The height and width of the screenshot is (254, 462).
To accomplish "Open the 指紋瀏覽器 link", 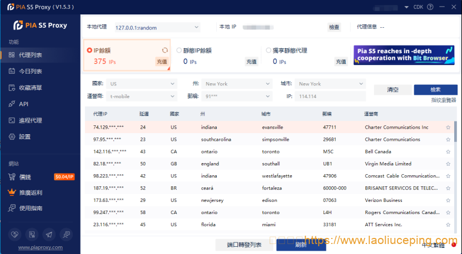I will 444,100.
